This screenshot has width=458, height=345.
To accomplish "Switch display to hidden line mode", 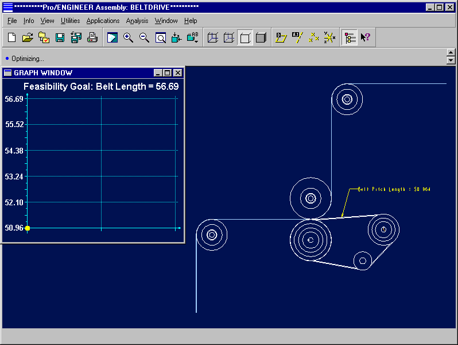I will click(229, 38).
